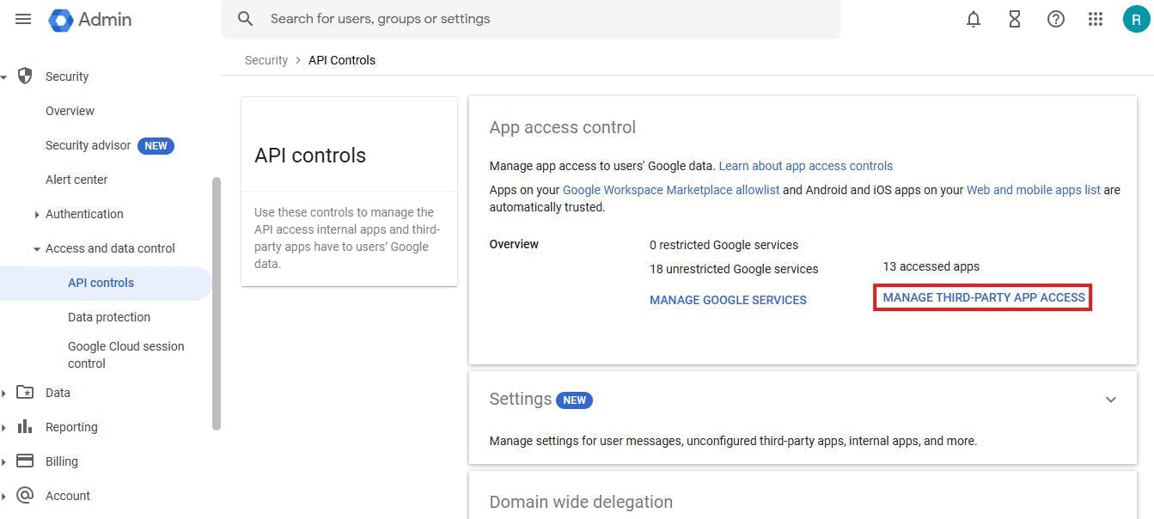
Task: Expand the Data section arrow
Action: (3, 394)
